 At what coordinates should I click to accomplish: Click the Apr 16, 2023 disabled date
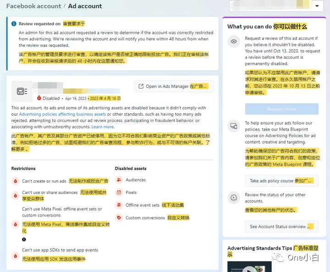[x=76, y=99]
